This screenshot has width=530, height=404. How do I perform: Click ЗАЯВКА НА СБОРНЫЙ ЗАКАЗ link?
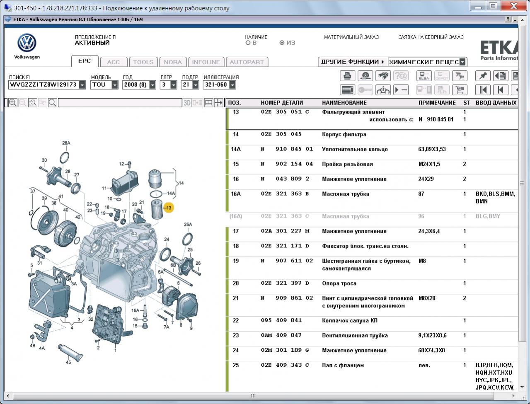(431, 37)
